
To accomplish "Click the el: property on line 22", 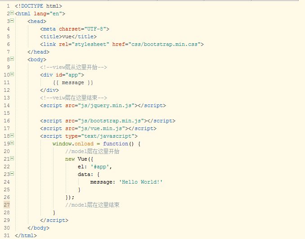I will pos(82,167).
